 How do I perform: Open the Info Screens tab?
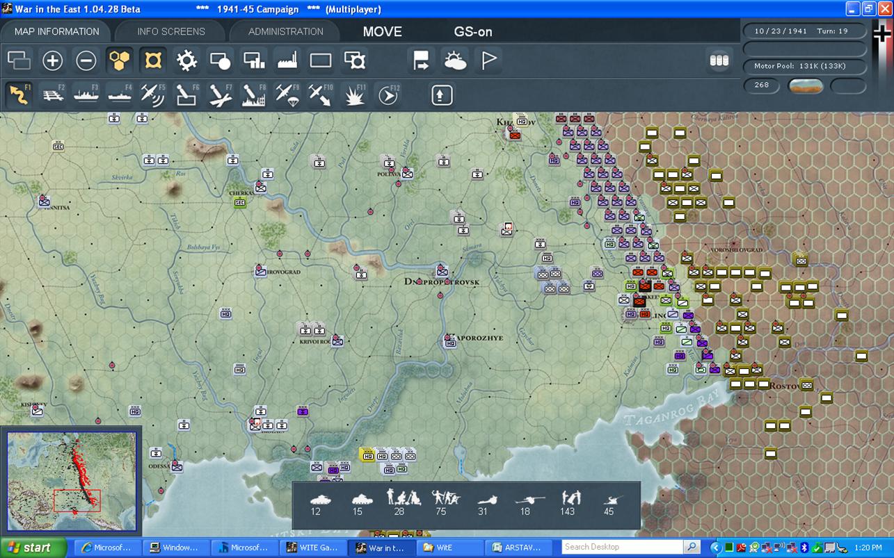tap(171, 31)
